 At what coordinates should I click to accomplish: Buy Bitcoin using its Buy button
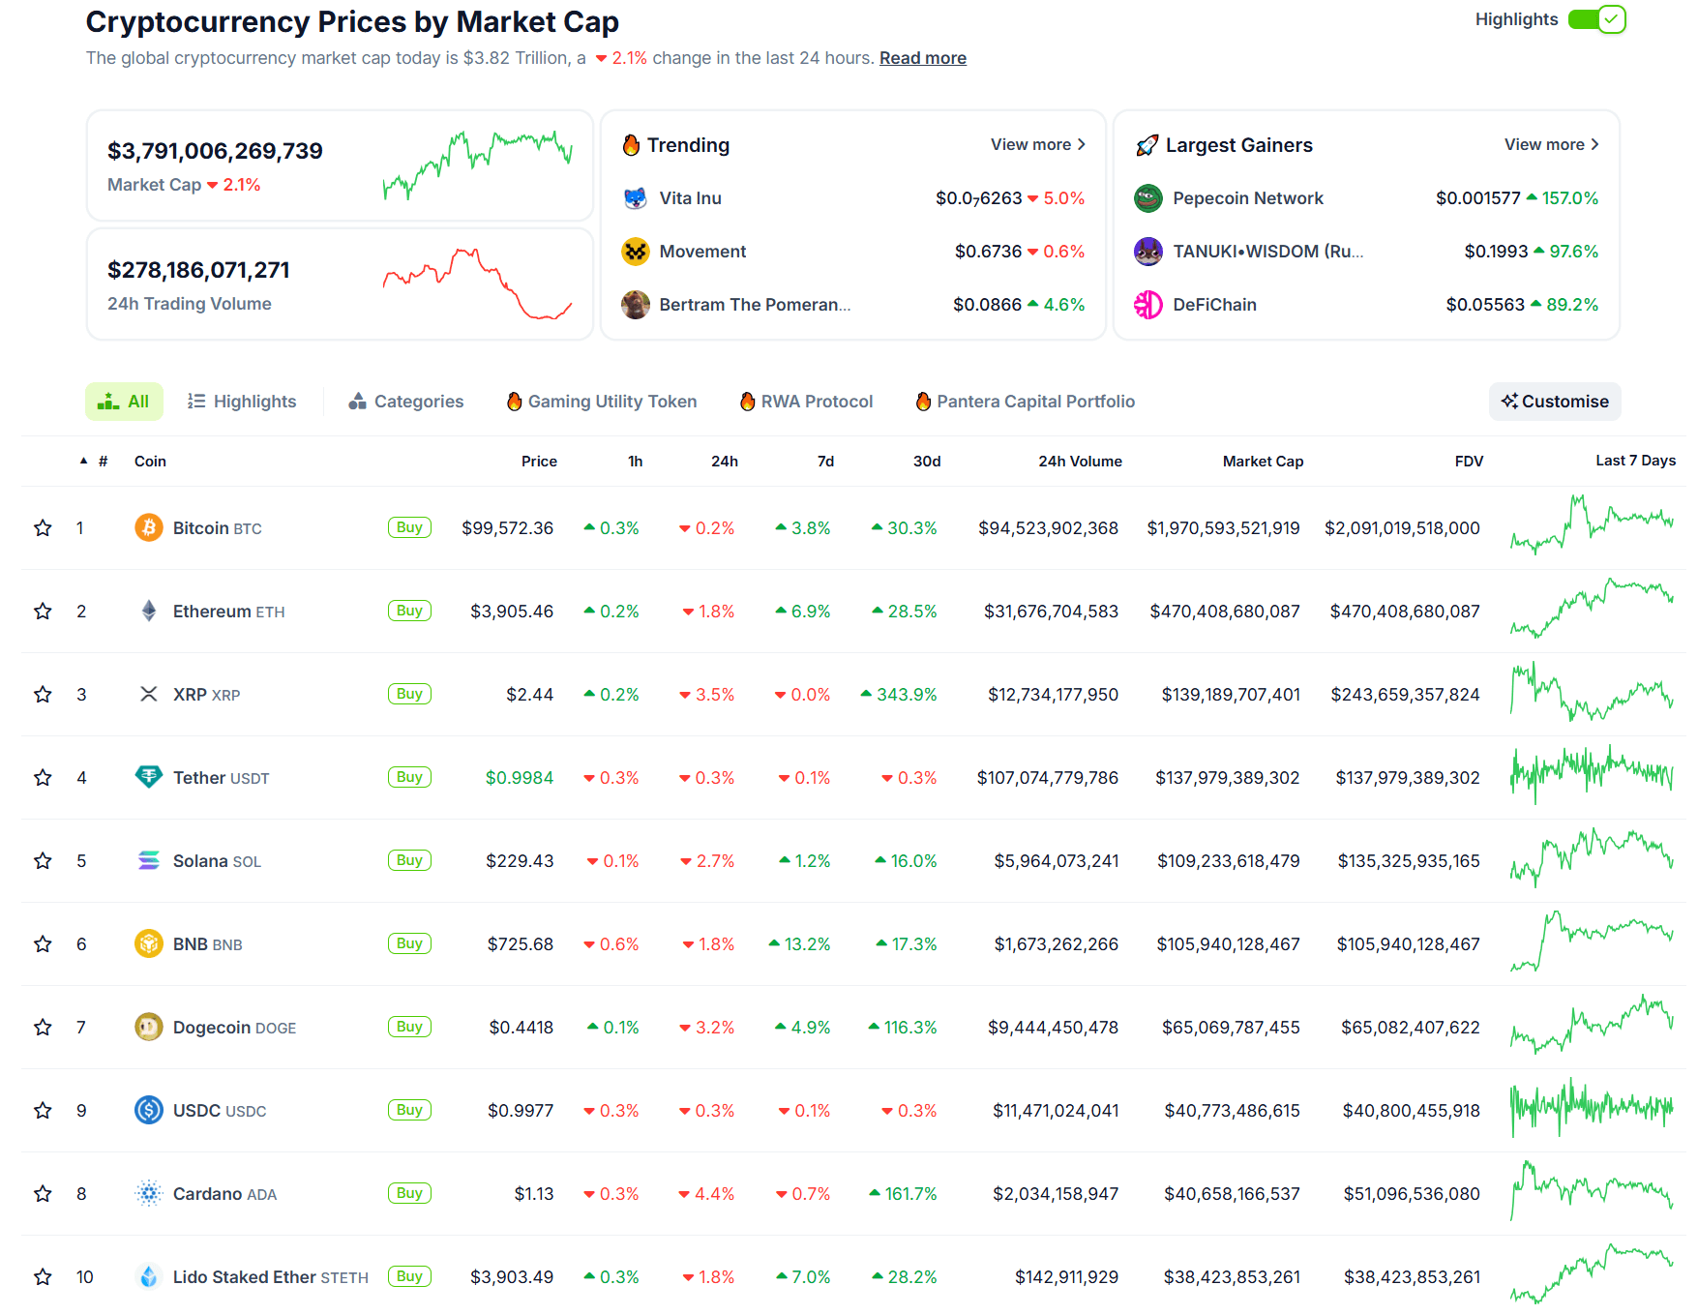[409, 527]
